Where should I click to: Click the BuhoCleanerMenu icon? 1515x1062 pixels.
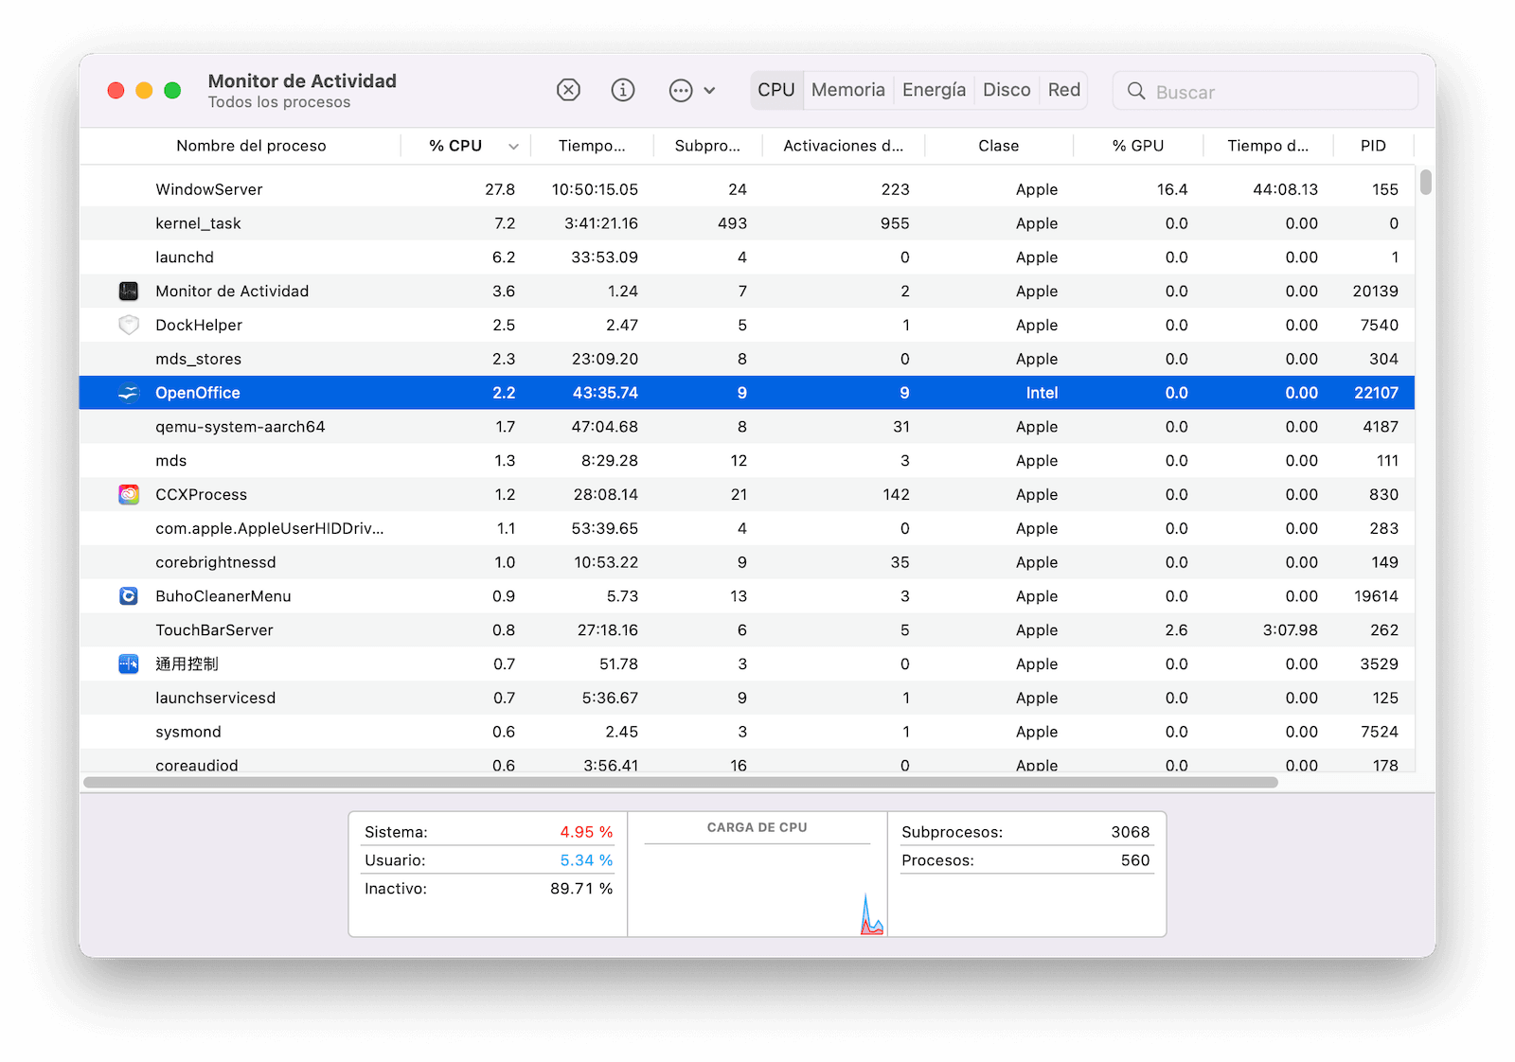coord(129,596)
